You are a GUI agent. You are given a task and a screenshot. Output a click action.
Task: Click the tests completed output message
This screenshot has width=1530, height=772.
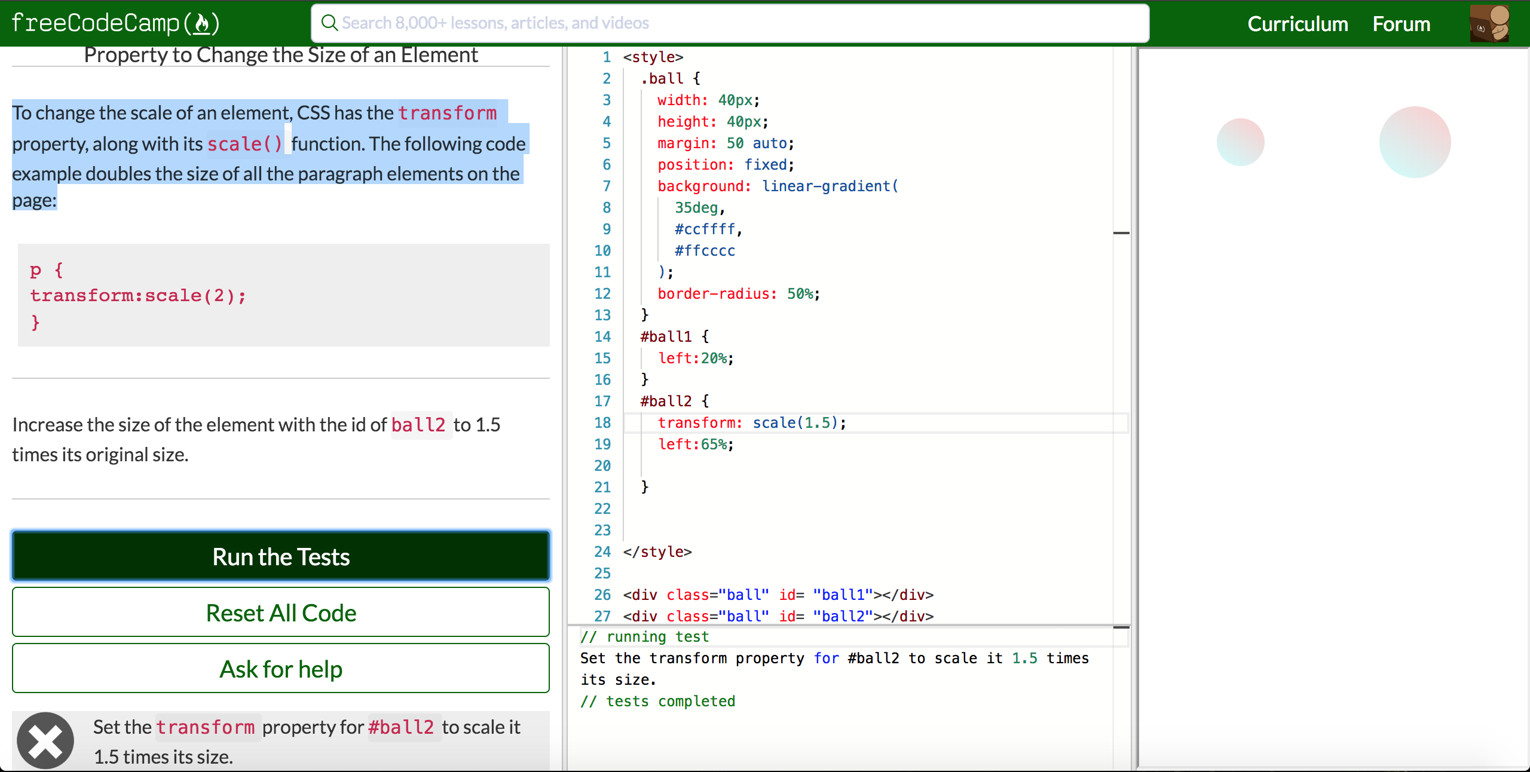657,701
